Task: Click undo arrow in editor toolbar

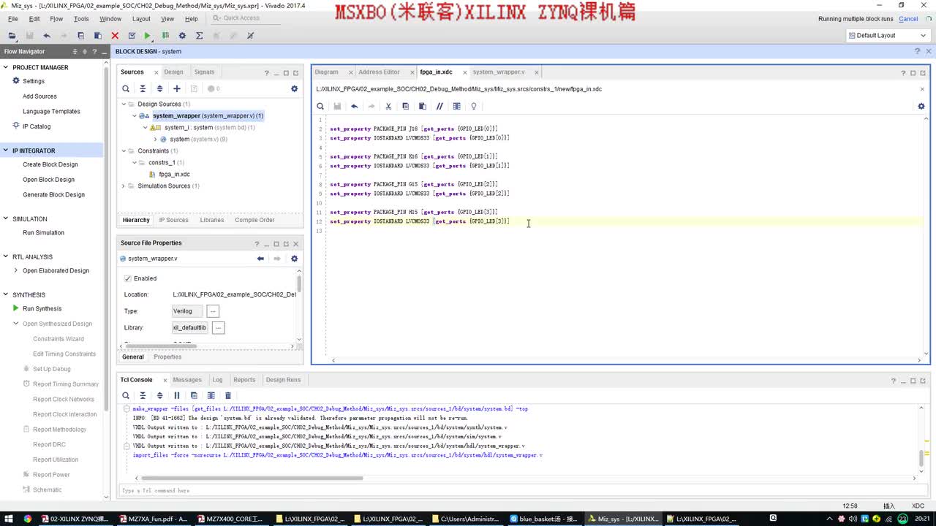Action: (354, 106)
